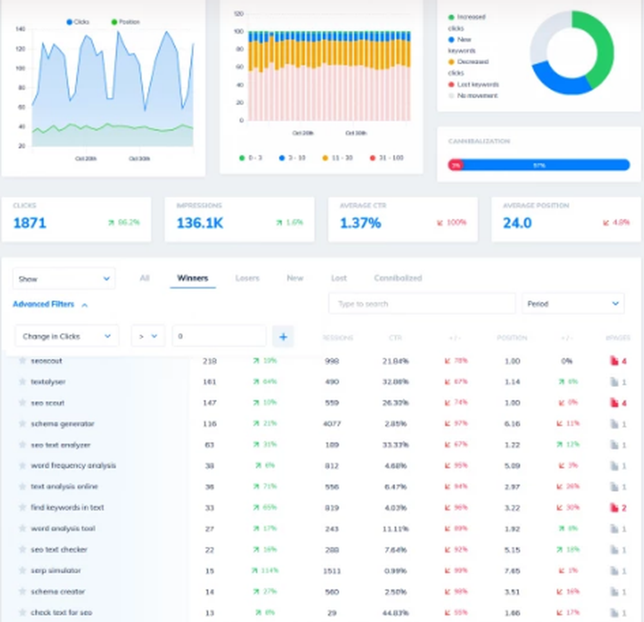The height and width of the screenshot is (622, 644).
Task: Collapse the Advanced Filters section
Action: click(x=50, y=304)
